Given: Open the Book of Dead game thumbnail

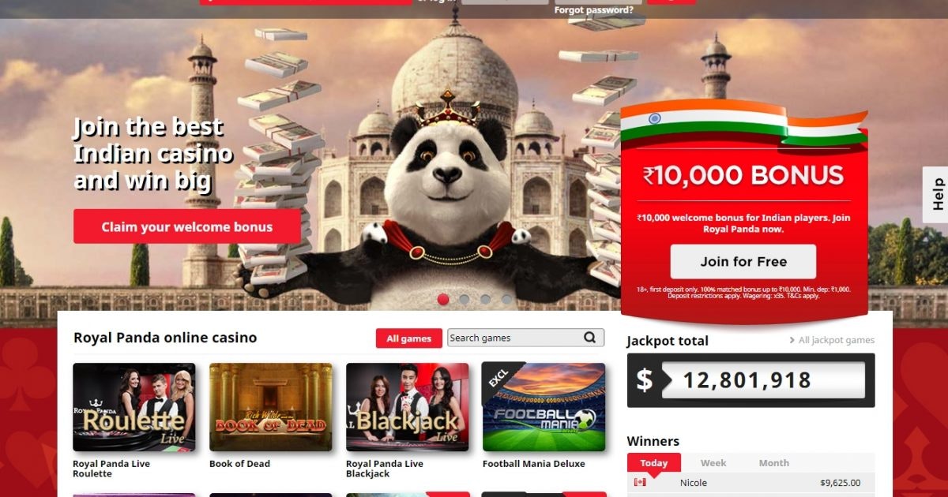Looking at the screenshot, I should click(270, 407).
